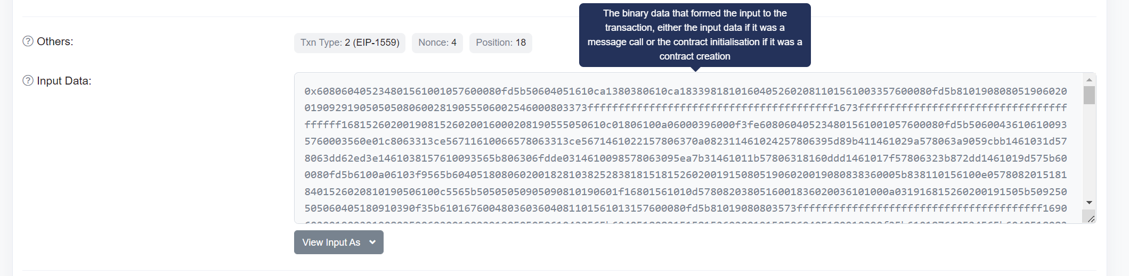Click the "Input Data:" label text
This screenshot has height=276, width=1129.
click(64, 81)
